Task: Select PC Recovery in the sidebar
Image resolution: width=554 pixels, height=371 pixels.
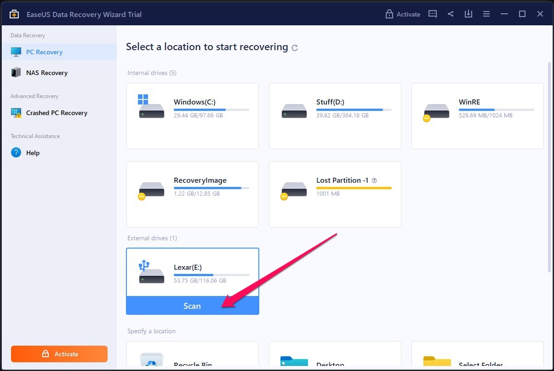Action: 58,52
